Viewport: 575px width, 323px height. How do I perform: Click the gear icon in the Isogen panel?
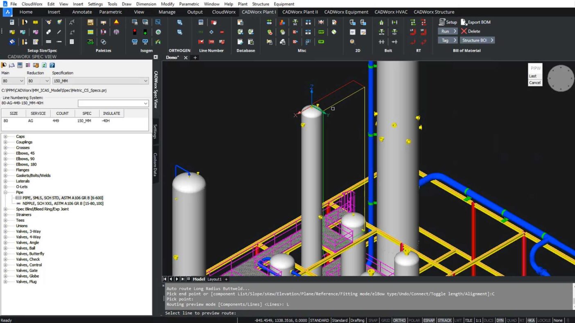[158, 32]
